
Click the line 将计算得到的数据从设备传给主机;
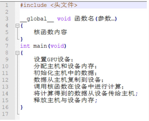86,93
